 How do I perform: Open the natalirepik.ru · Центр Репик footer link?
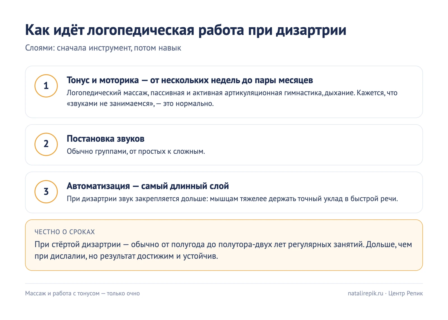[x=385, y=293]
